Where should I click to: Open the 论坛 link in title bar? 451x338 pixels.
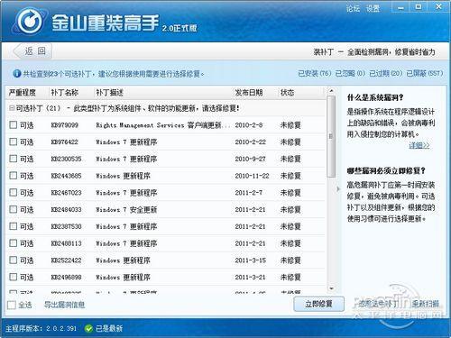353,8
